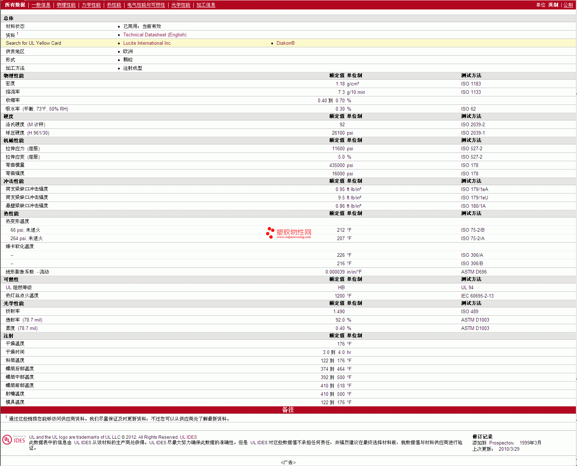Go to the 力学性能 tab
This screenshot has height=466, width=577.
[x=91, y=5]
